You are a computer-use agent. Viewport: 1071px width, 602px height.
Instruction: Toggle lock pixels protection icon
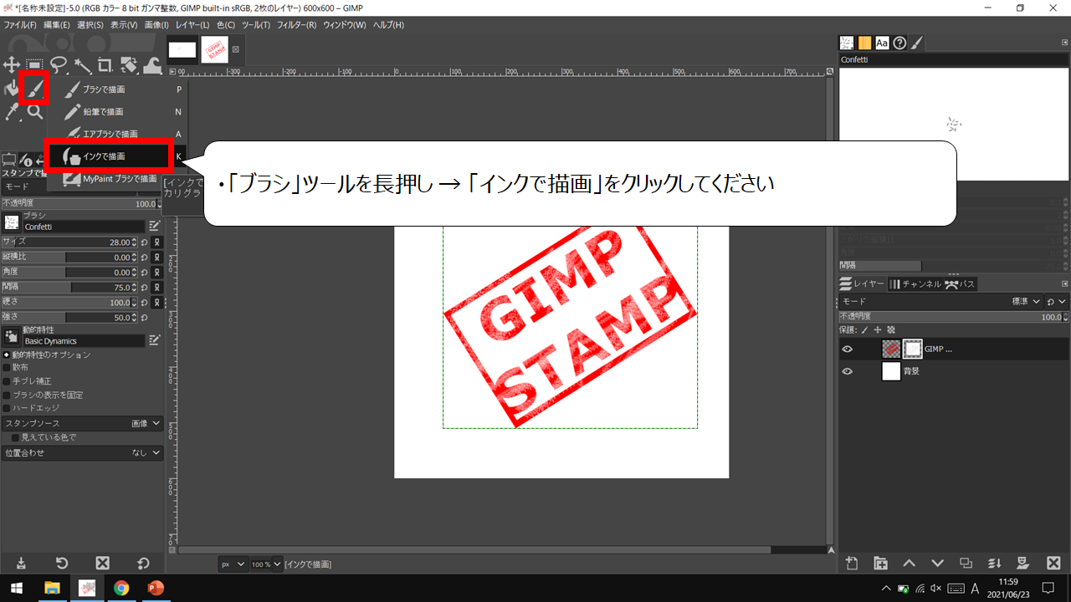[866, 329]
